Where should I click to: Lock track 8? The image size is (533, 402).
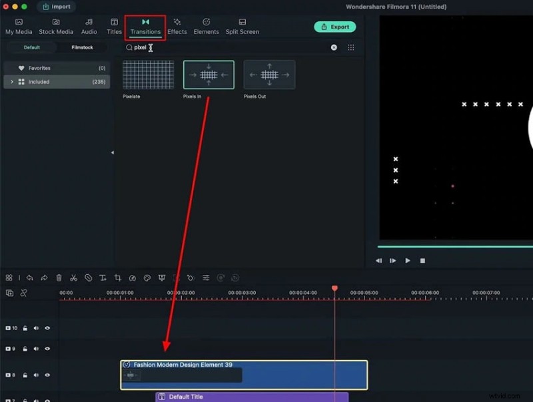(x=25, y=375)
